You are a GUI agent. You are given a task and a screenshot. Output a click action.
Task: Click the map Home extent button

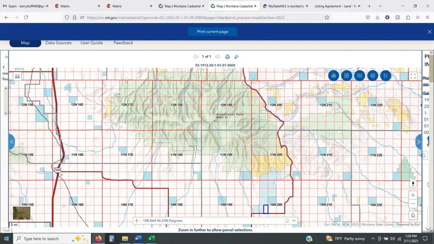[413, 215]
